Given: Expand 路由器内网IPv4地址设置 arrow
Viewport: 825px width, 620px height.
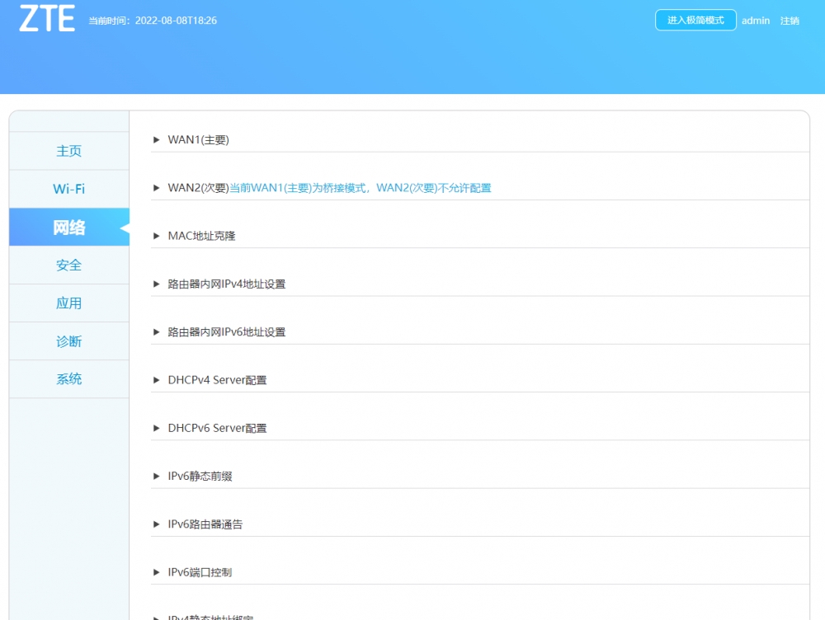Looking at the screenshot, I should coord(156,284).
